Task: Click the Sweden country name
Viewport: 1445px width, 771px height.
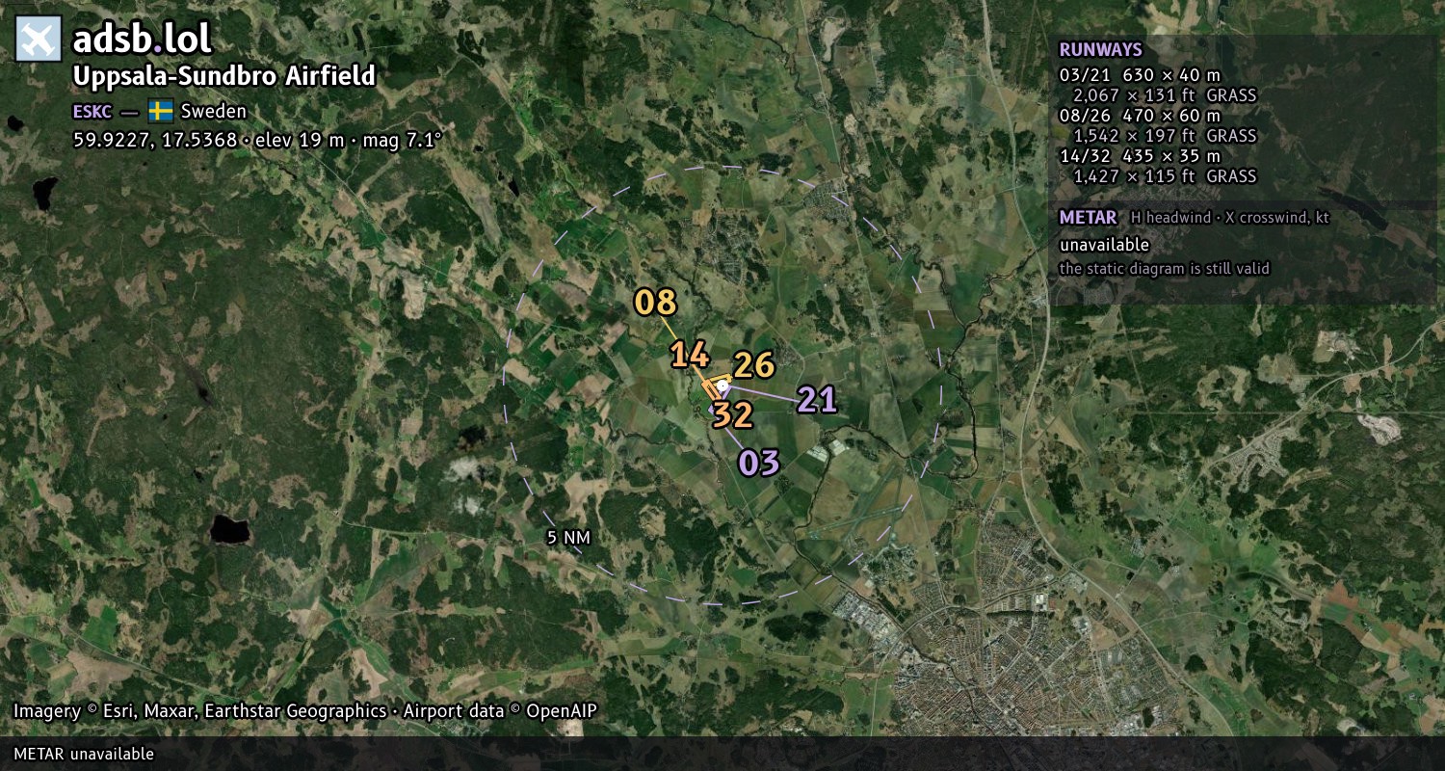Action: (x=213, y=111)
